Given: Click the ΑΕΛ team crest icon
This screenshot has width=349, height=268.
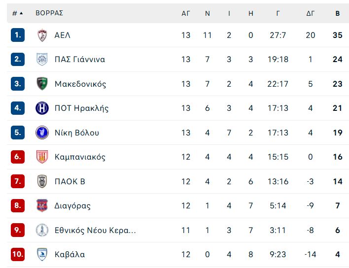Looking at the screenshot, I should 42,35.
